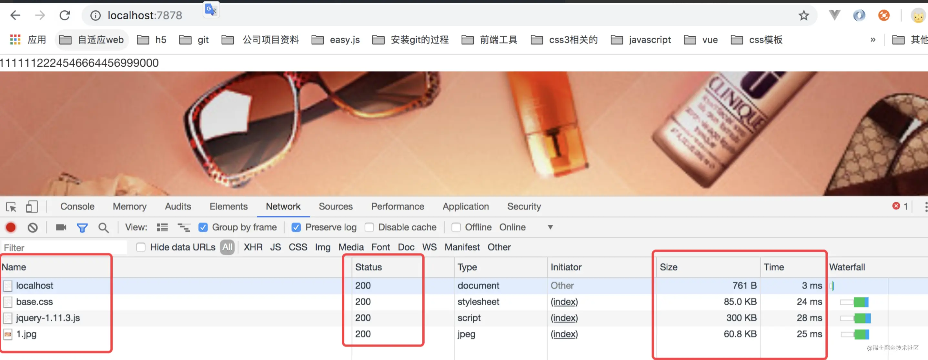Screen dimensions: 928x360
Task: Click the red record network log button
Action: point(11,227)
